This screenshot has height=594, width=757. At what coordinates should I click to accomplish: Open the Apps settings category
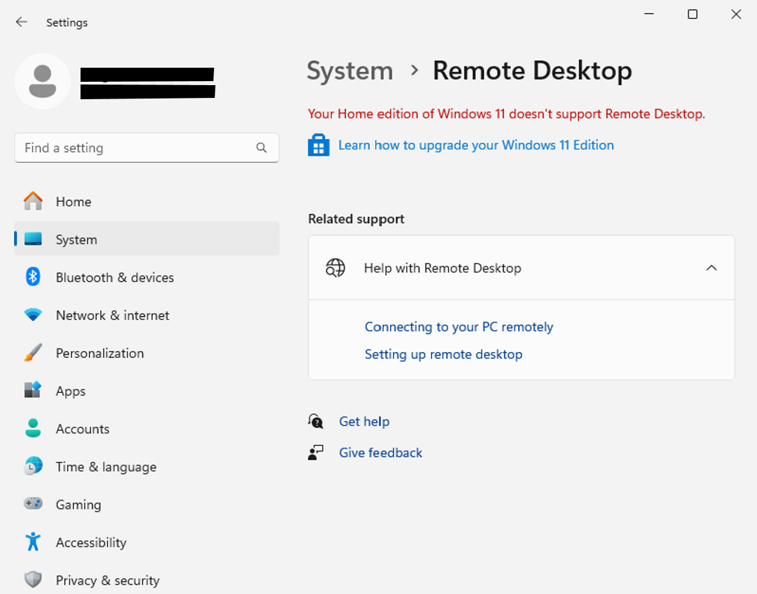tap(70, 391)
